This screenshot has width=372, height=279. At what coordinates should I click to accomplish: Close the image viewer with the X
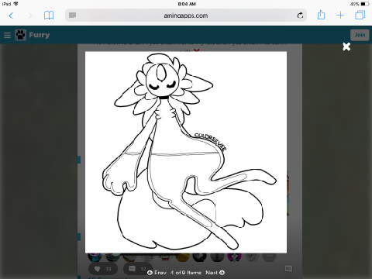click(x=346, y=46)
